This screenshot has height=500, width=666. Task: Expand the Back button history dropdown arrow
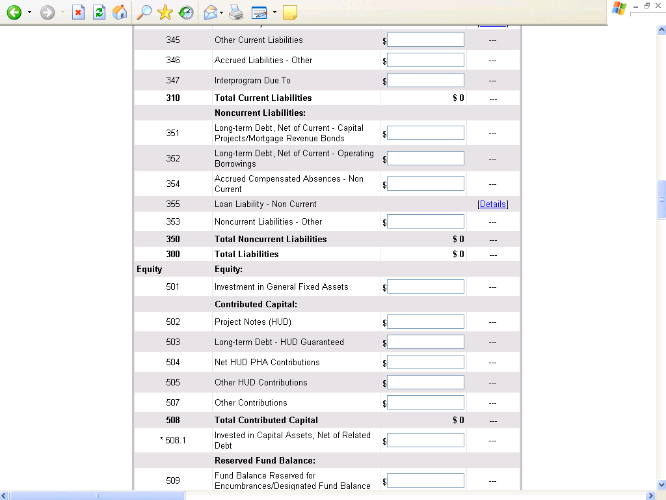[29, 12]
